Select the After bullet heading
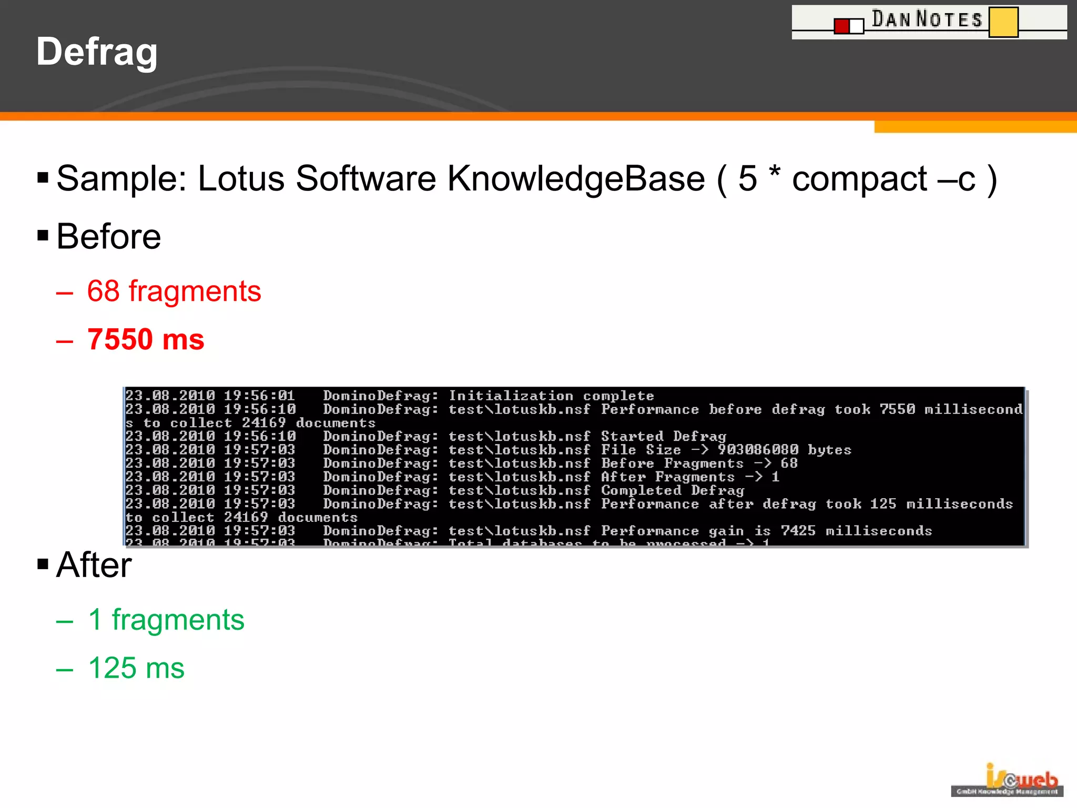1077x808 pixels. 94,564
